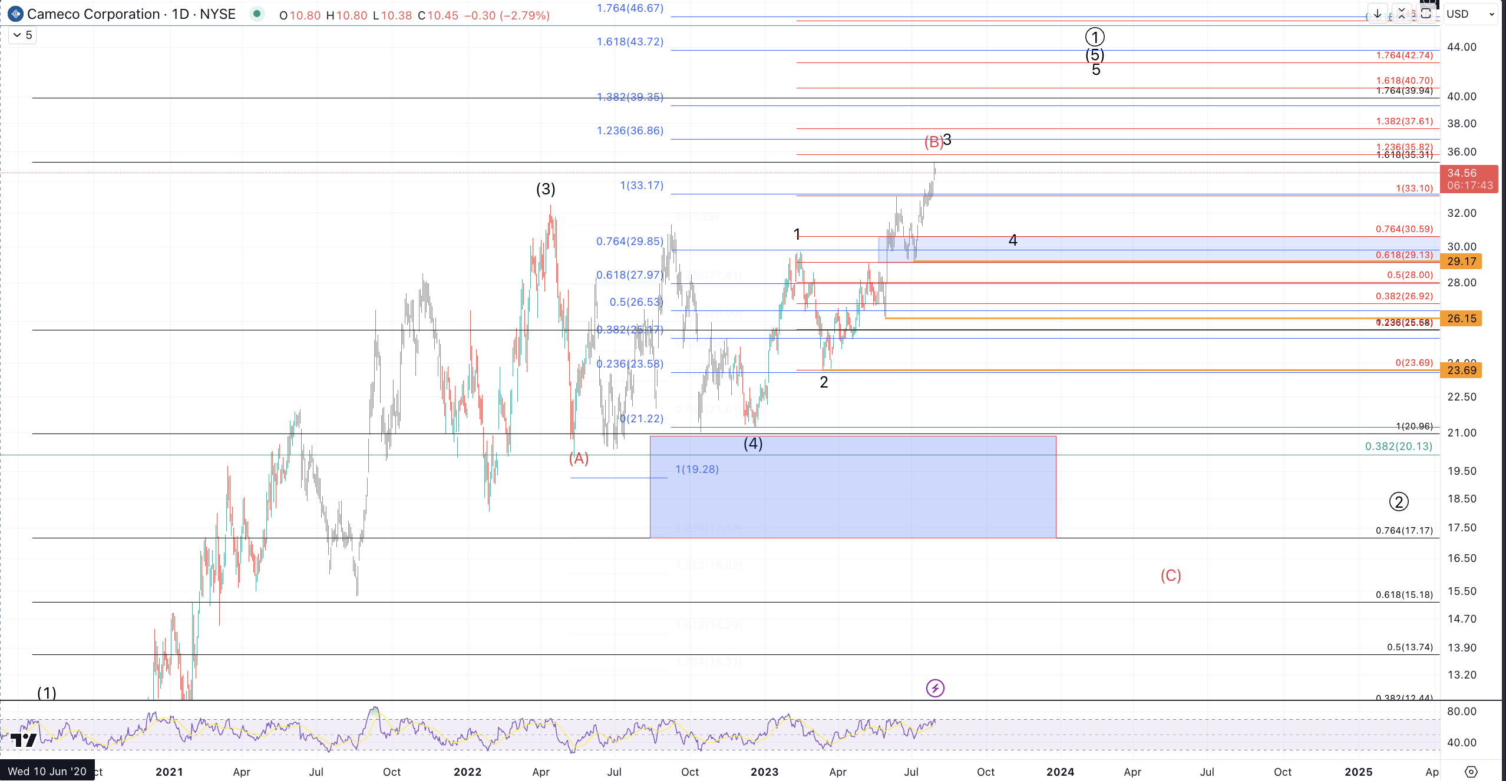Click the black 0.618(15.18) level label
The width and height of the screenshot is (1506, 781).
pyautogui.click(x=1405, y=595)
